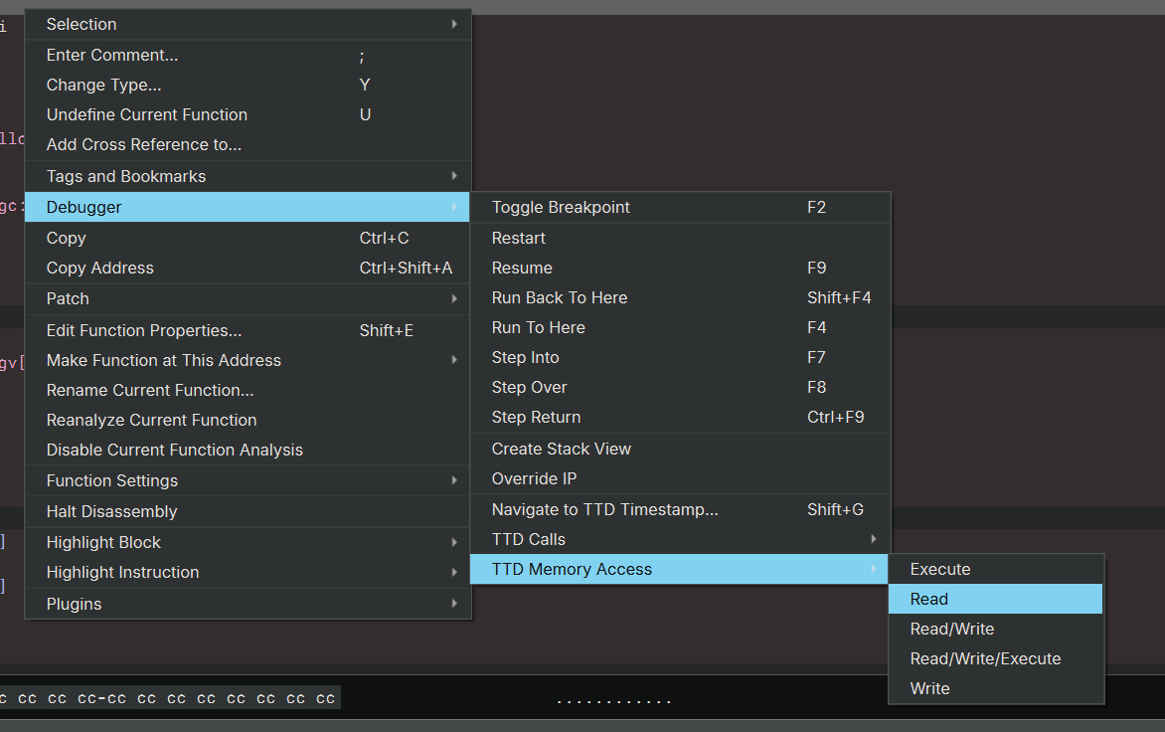Click Restart in the debugger menu
1165x732 pixels.
coord(519,239)
